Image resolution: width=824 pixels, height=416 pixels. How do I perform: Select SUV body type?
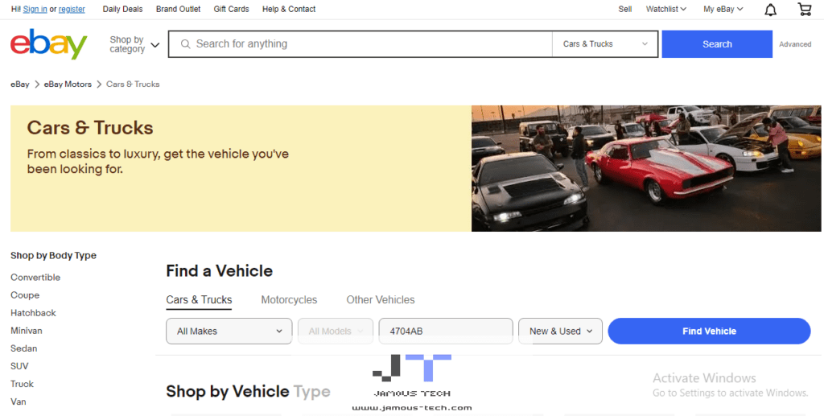(x=19, y=366)
